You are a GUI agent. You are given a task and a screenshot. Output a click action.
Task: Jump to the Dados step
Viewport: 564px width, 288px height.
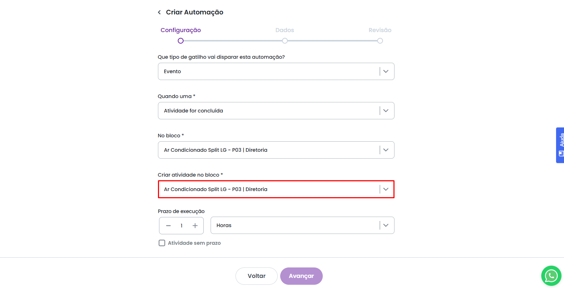tap(285, 30)
